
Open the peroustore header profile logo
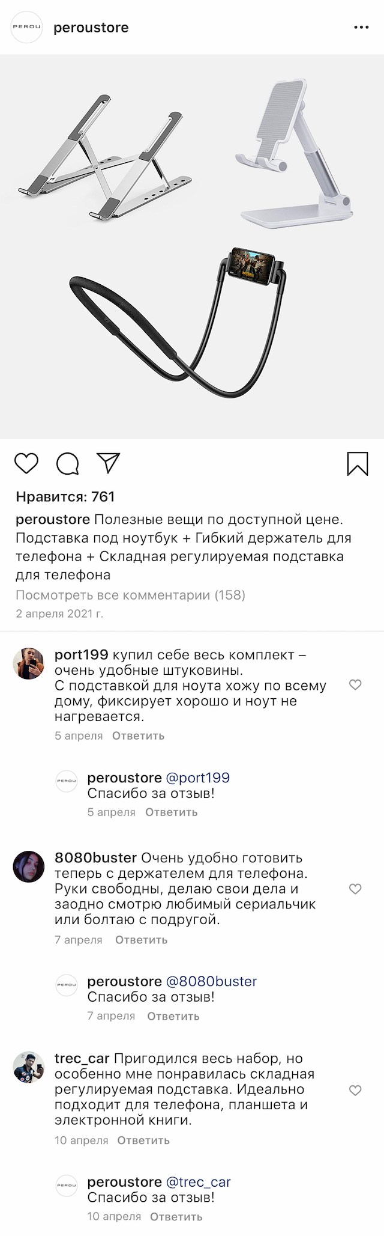(x=27, y=27)
